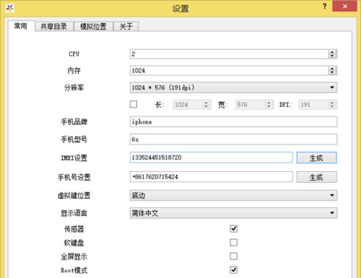Image resolution: width=361 pixels, height=278 pixels.
Task: Disable the Root模式 checkbox
Action: tap(234, 270)
